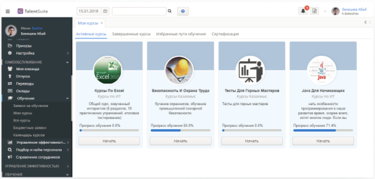The height and width of the screenshot is (179, 375).
Task: Navigate tabs right with arrow
Action: [370, 22]
